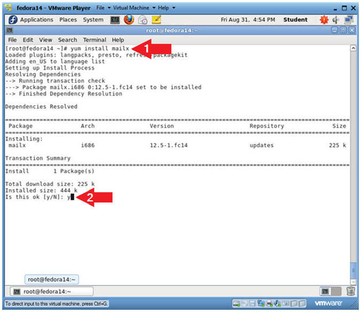Open the terminal window menu icon in the title bar

coord(10,30)
